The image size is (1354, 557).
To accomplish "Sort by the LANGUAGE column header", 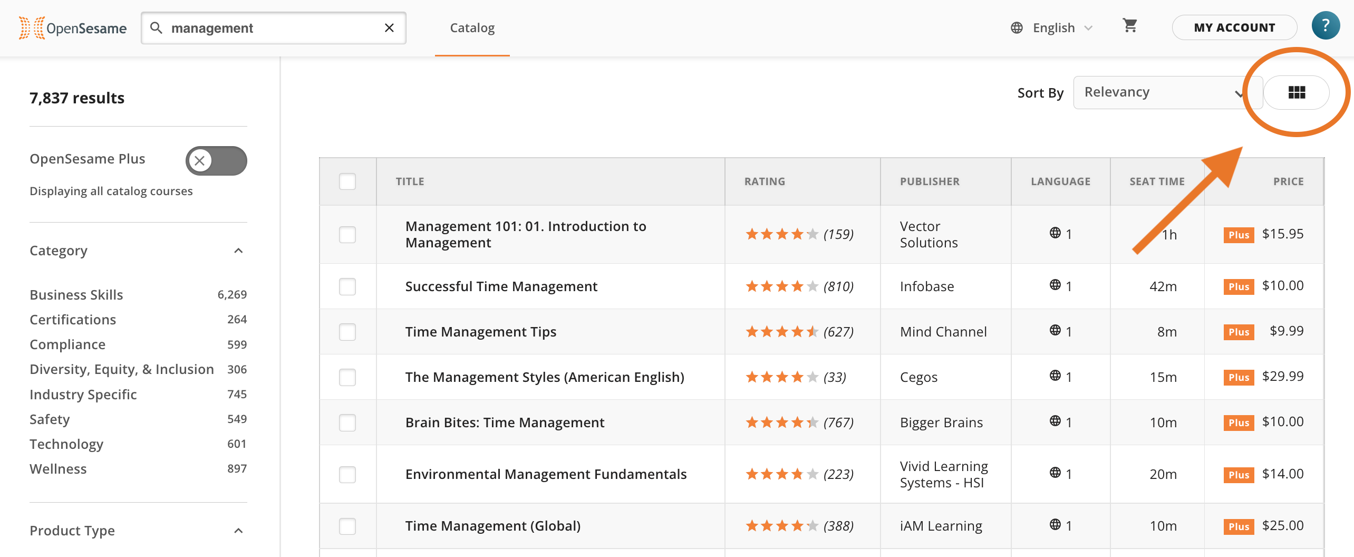I will [1060, 181].
